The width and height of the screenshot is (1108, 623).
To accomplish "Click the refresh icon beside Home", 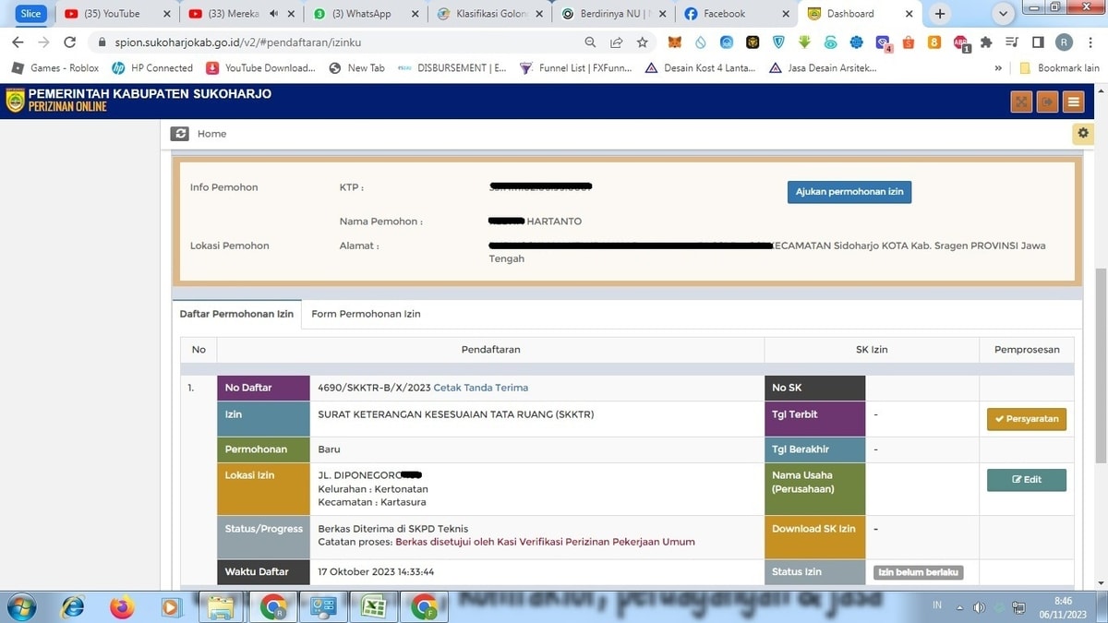I will tap(180, 134).
